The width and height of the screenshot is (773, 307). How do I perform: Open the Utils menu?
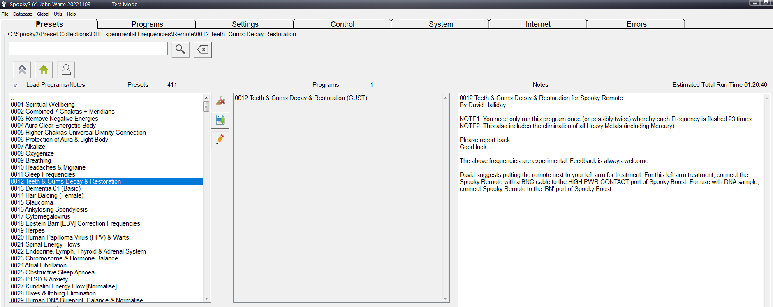pyautogui.click(x=58, y=14)
